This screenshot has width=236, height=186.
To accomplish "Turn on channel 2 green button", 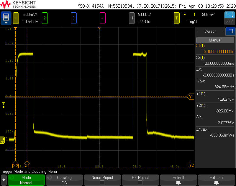I will pos(45,18).
